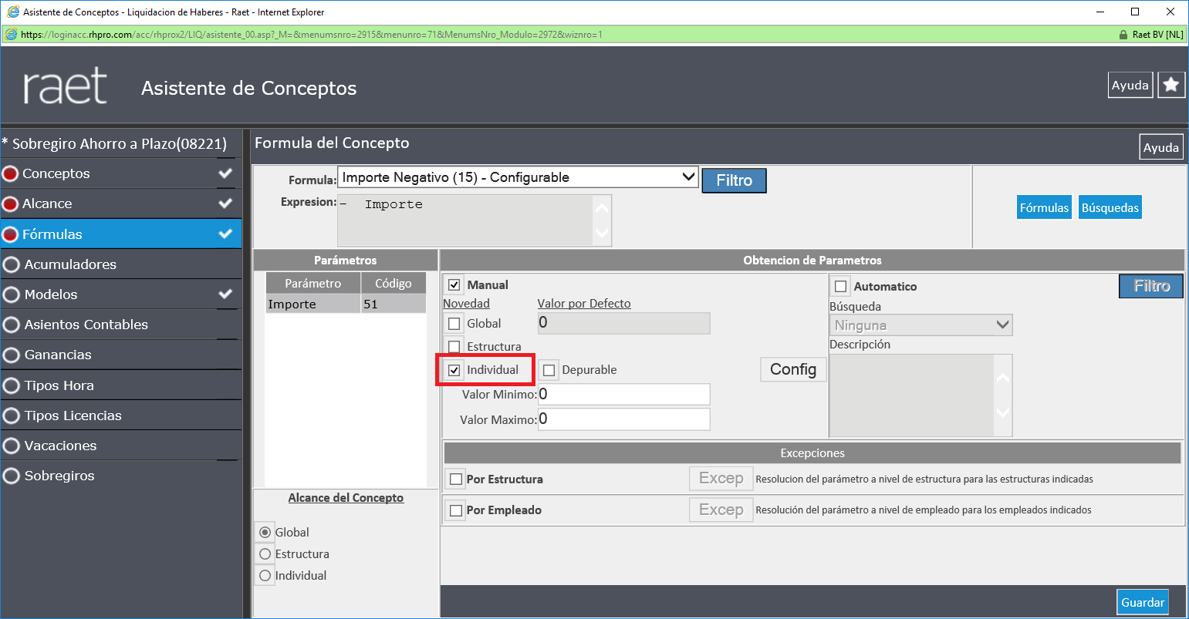Click the checkmark icon on Conceptos row
Viewport: 1189px width, 619px height.
[225, 173]
